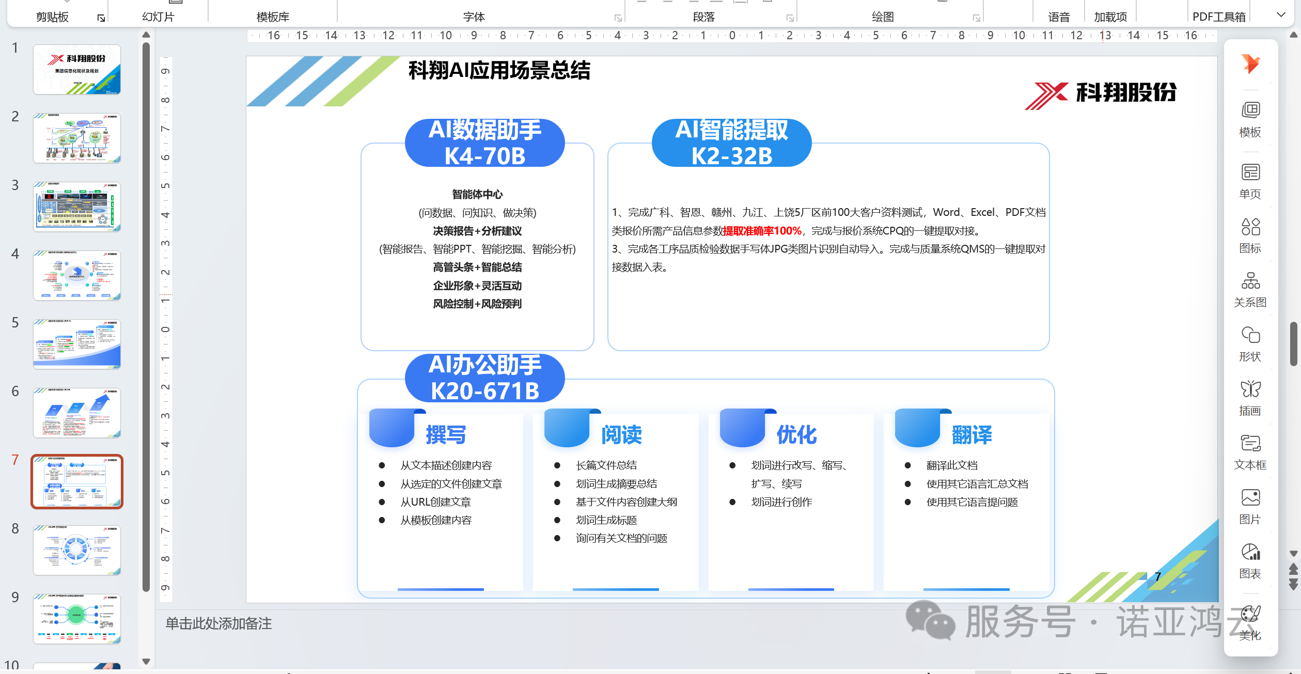Click the red text 提取准确率100%

pyautogui.click(x=762, y=231)
